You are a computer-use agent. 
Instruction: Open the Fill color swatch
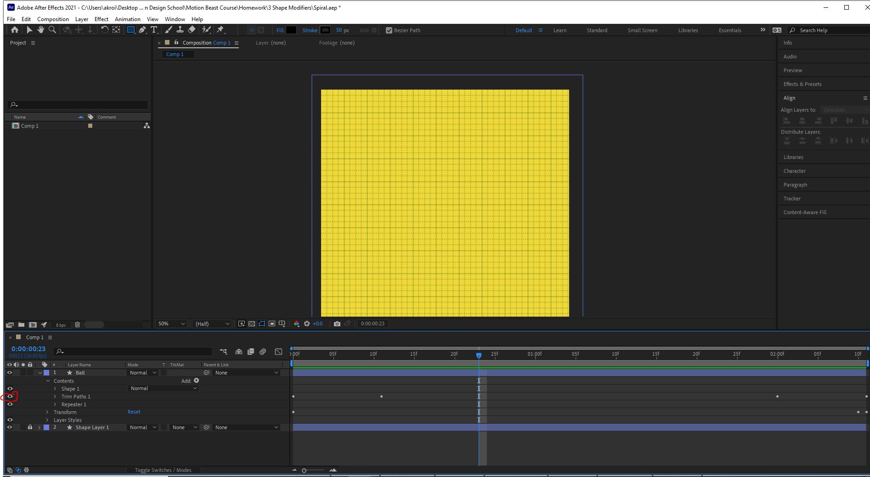[x=291, y=30]
